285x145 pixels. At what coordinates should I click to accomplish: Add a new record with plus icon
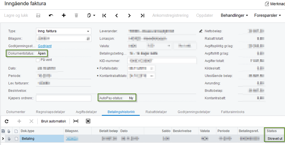click(x=64, y=15)
